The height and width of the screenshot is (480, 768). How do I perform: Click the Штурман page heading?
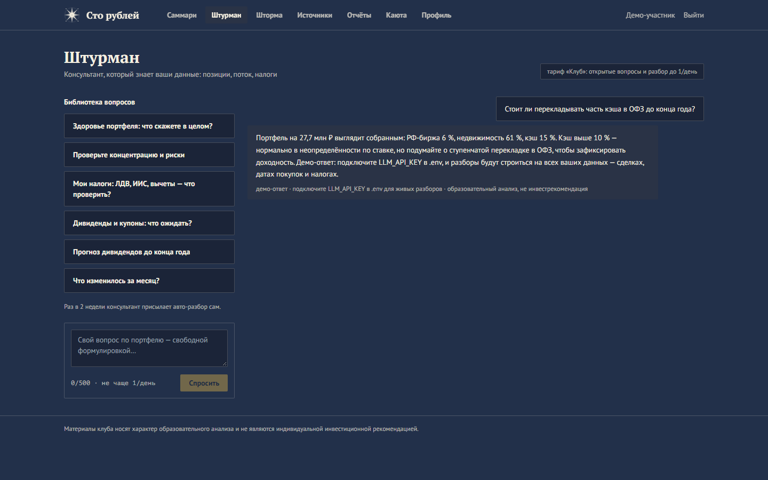[102, 57]
